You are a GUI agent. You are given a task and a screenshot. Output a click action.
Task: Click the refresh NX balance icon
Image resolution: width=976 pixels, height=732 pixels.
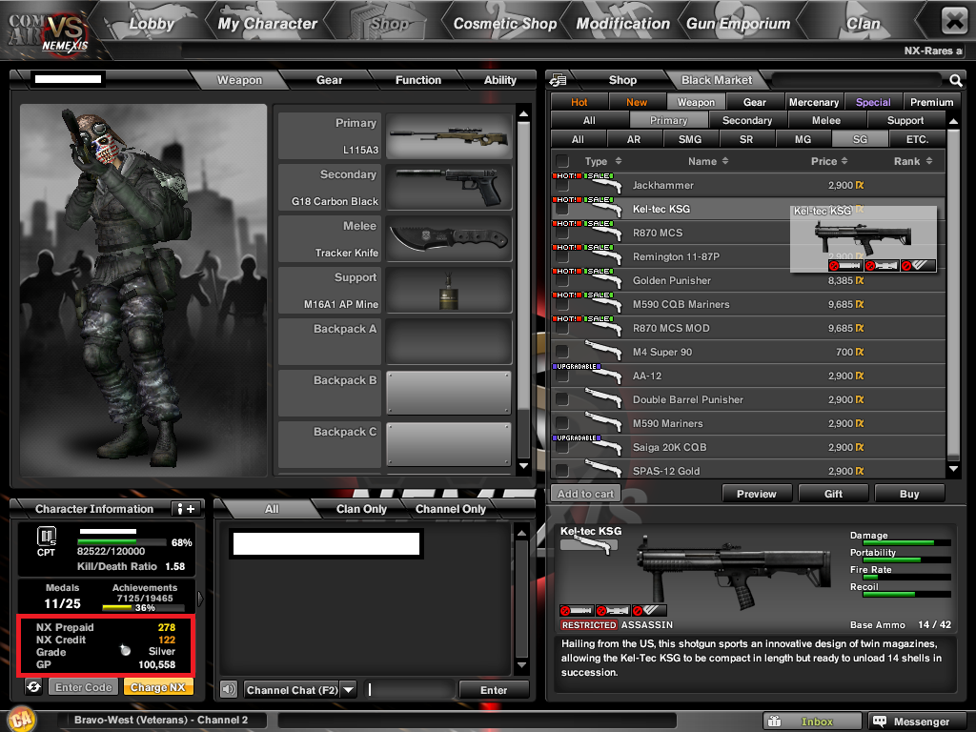pos(33,687)
